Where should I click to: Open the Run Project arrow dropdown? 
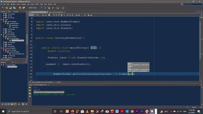[55, 8]
